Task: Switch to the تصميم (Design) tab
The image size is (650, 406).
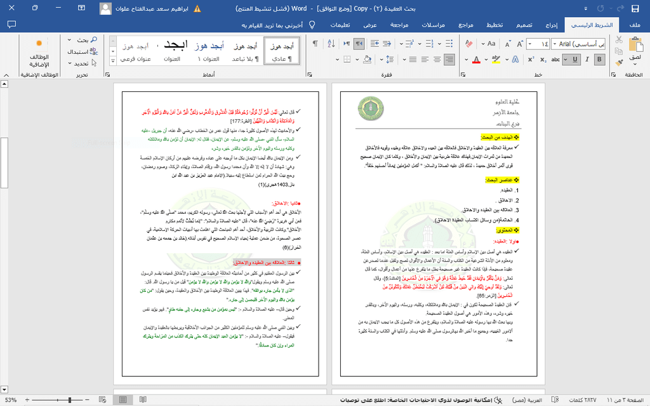Action: [x=524, y=25]
